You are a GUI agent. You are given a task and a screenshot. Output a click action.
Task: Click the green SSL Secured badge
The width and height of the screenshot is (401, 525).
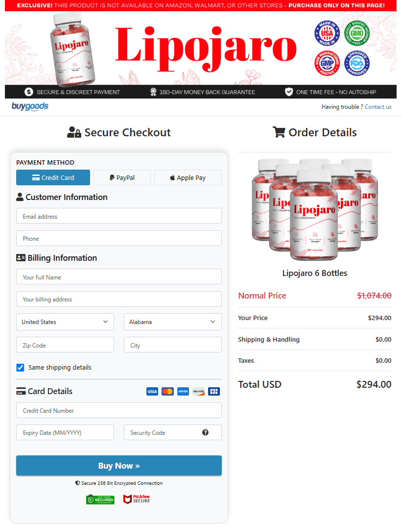100,499
